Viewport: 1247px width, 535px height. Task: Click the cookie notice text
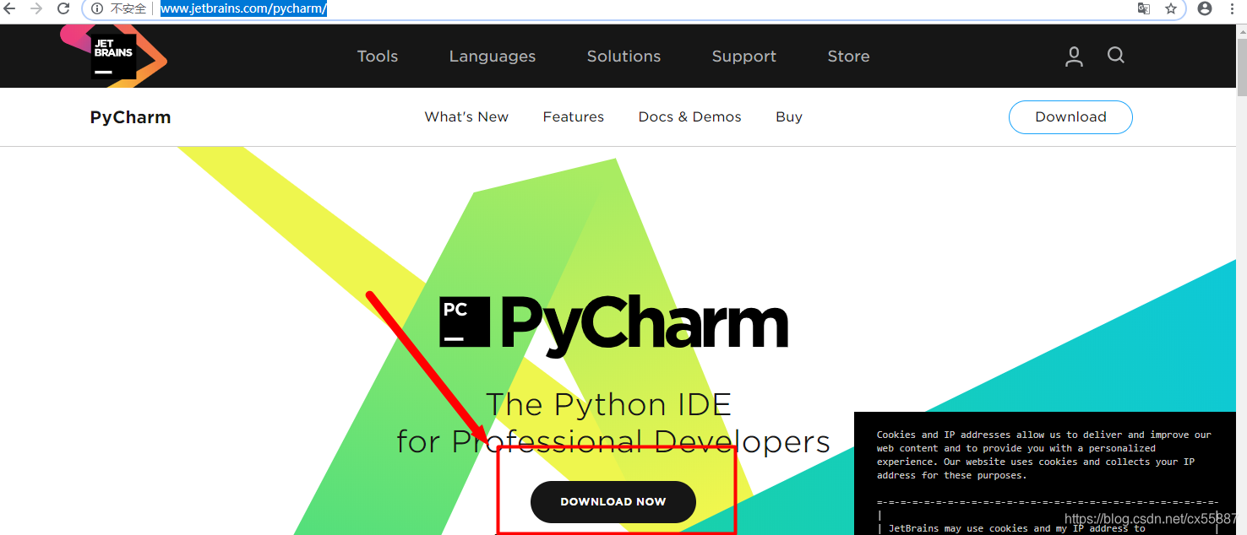1044,455
